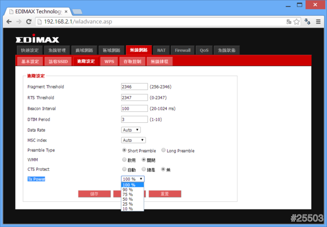Expand the MSC index dropdown
327x227 pixels.
tap(134, 140)
